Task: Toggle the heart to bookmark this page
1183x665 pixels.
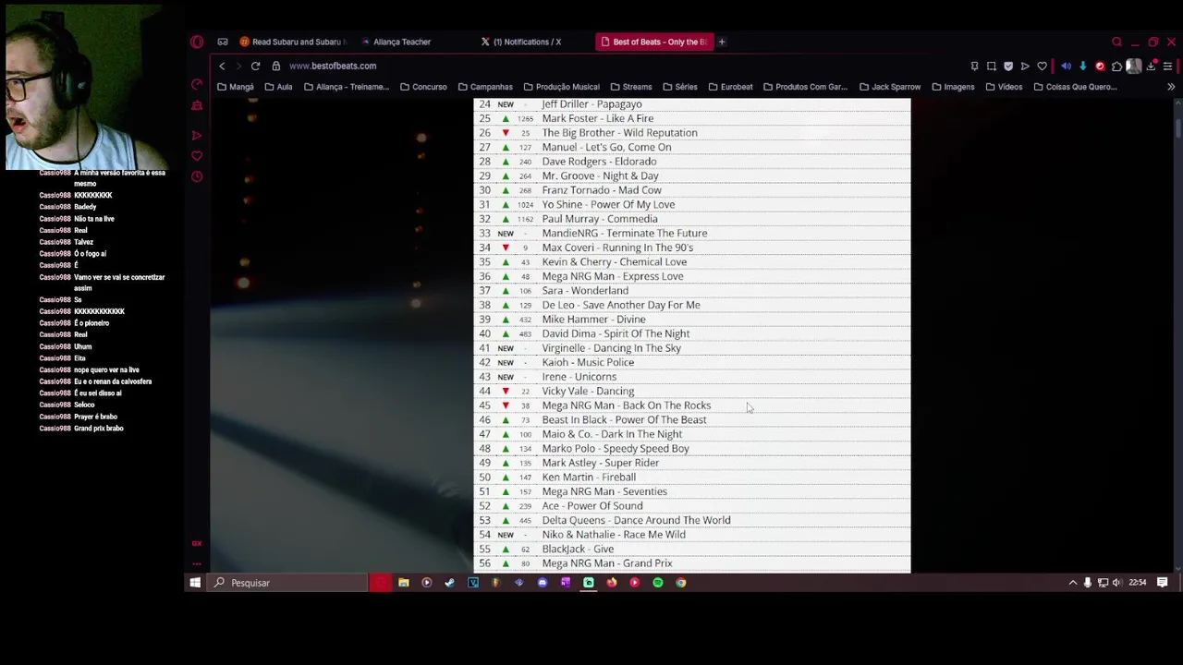Action: pos(1043,66)
